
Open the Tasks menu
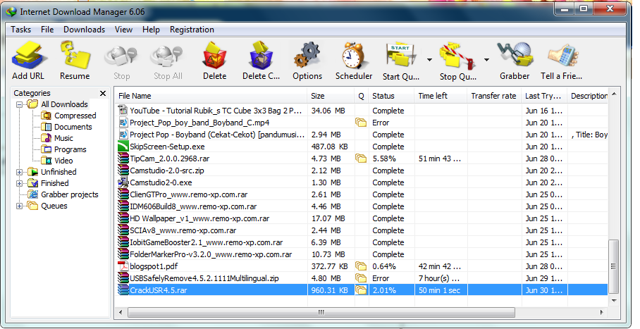(21, 30)
